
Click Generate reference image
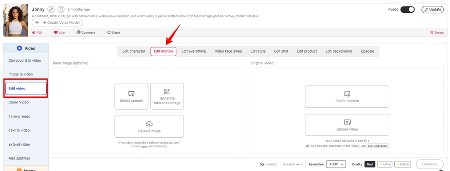tap(167, 96)
